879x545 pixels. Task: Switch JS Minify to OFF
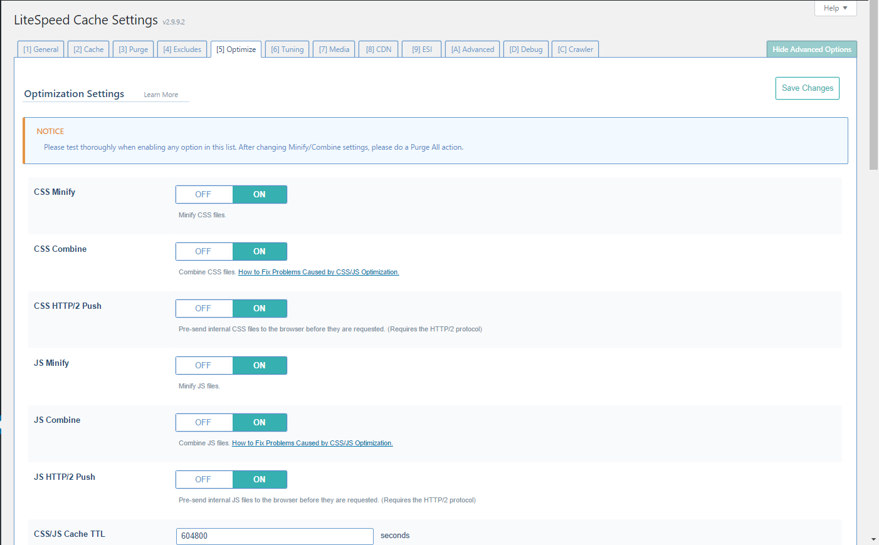204,366
